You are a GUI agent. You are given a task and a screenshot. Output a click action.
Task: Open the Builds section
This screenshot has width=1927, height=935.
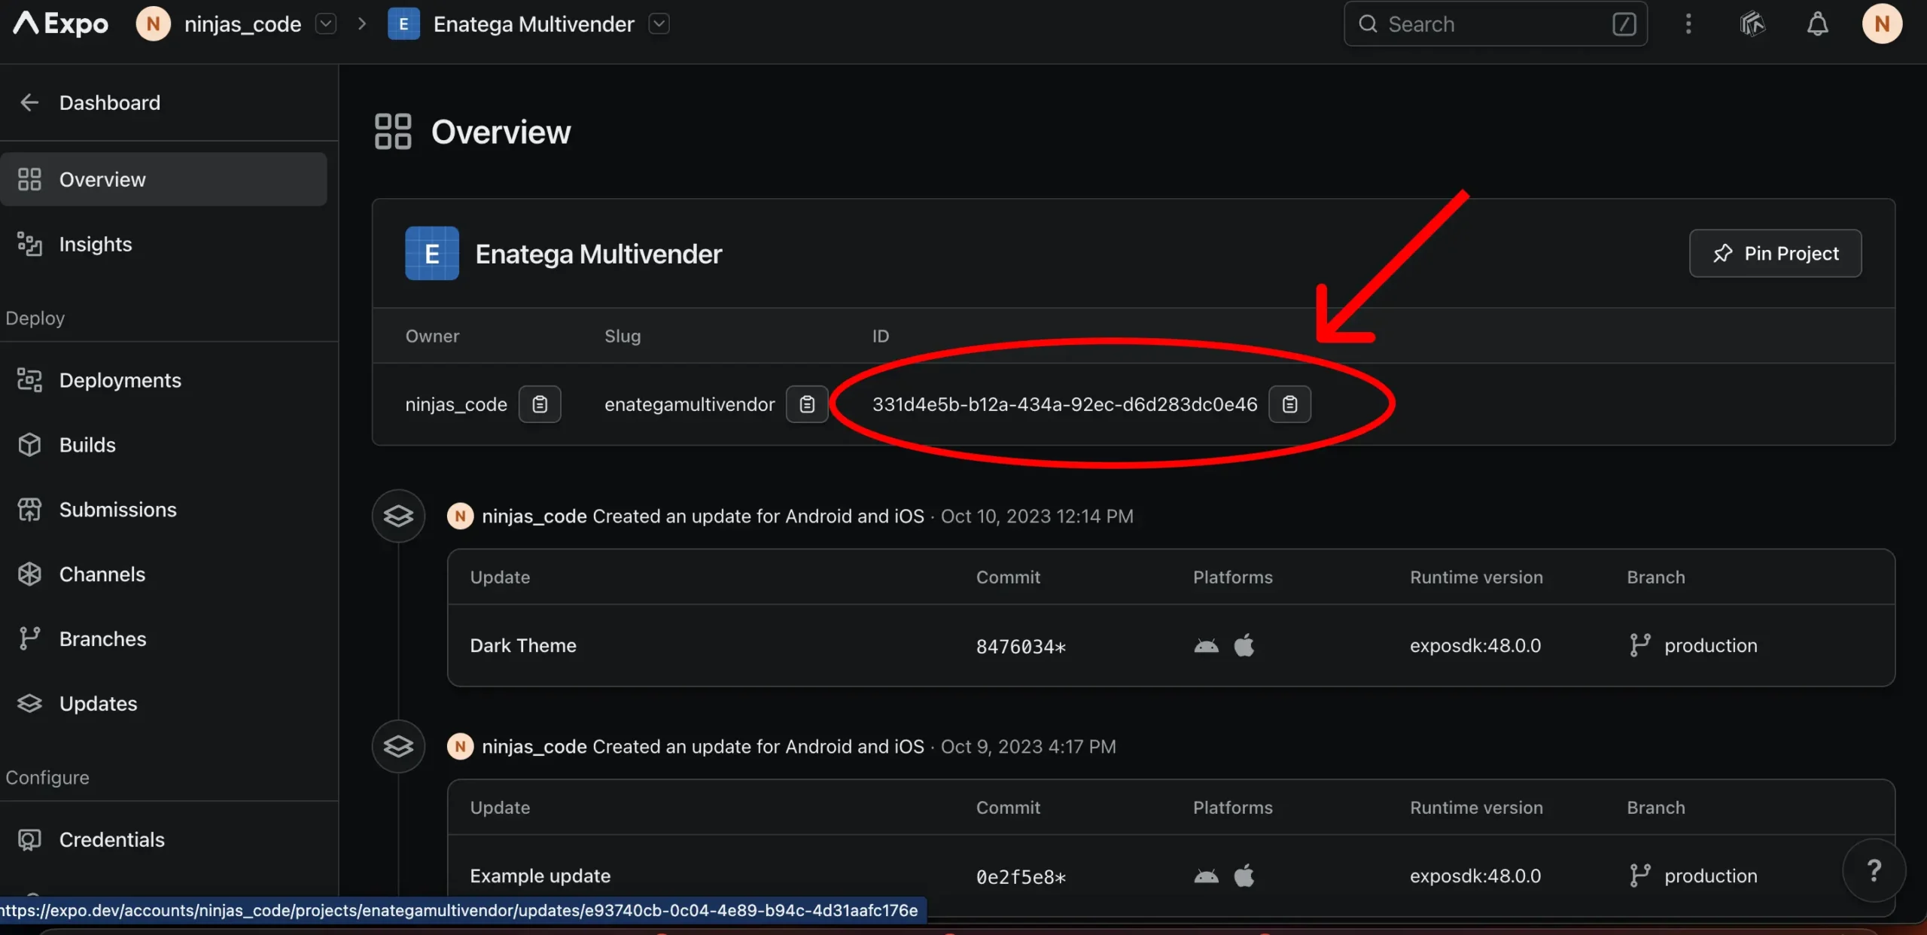(x=87, y=445)
